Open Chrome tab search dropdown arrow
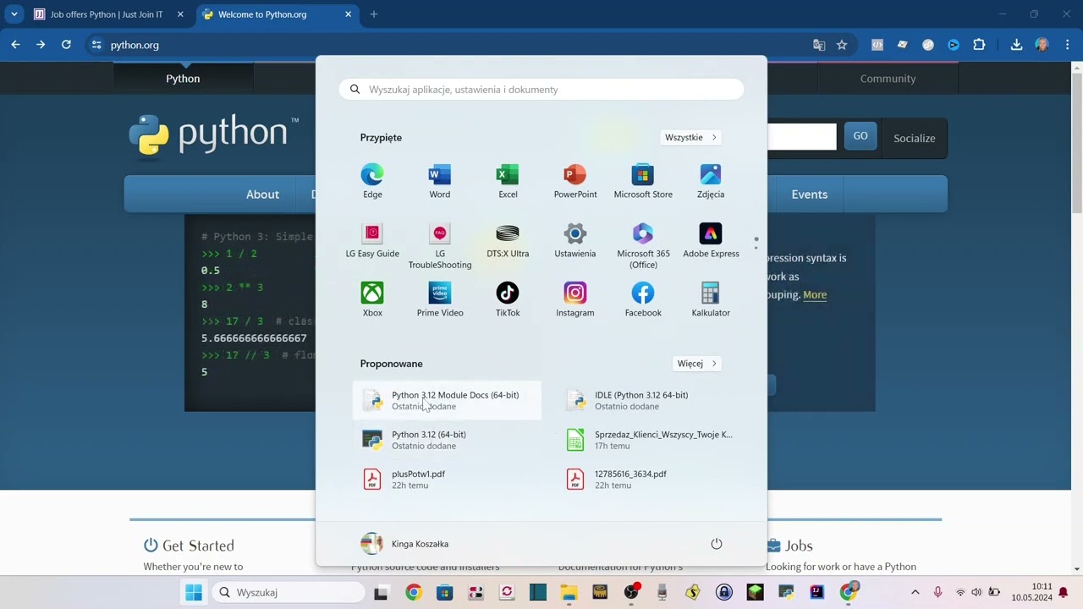The width and height of the screenshot is (1083, 609). coord(14,14)
